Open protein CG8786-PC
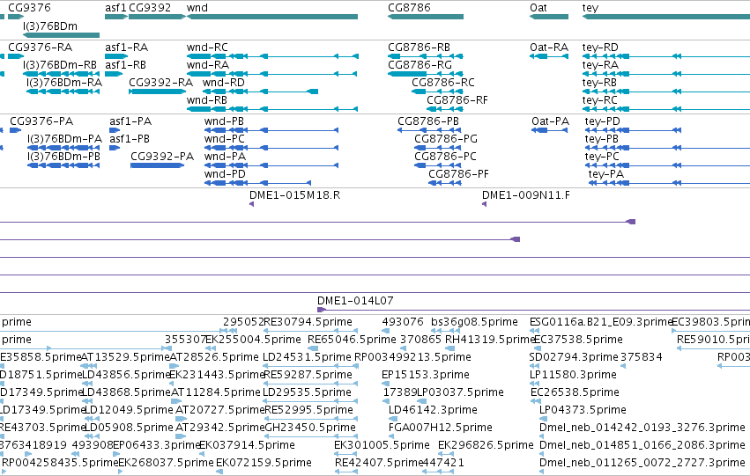 445,157
